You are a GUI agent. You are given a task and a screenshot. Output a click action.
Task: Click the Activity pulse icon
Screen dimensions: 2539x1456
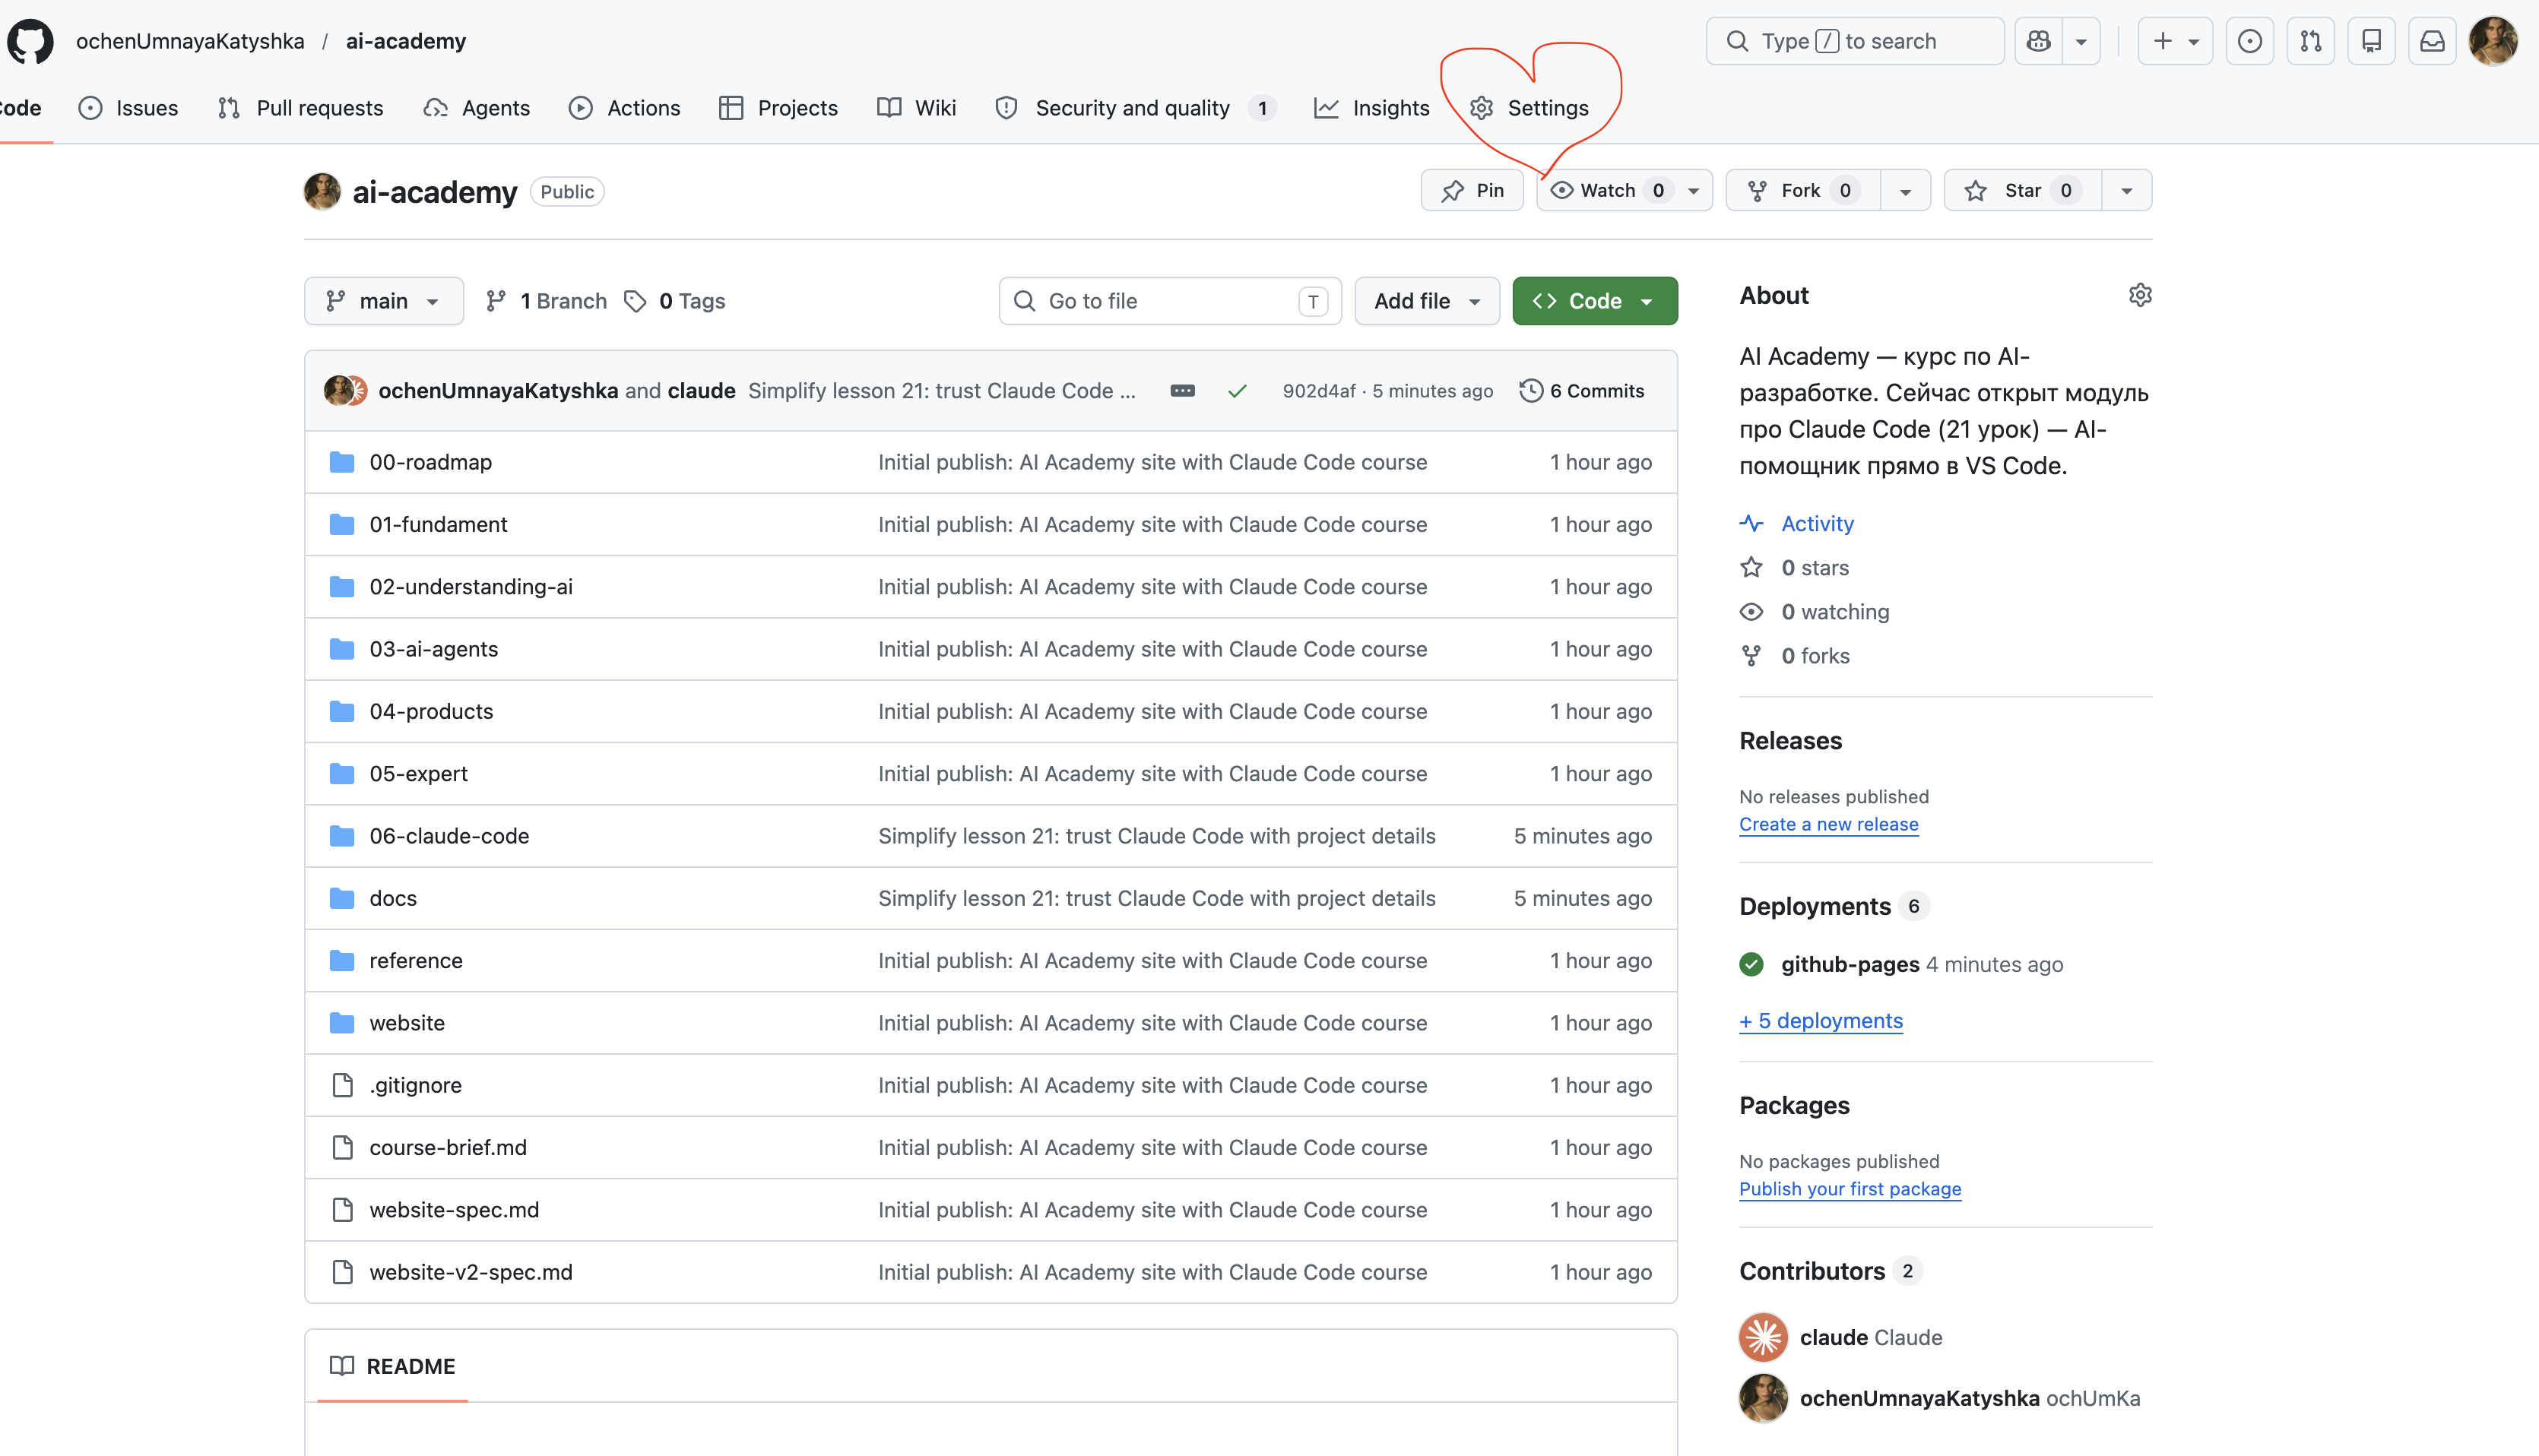[x=1751, y=523]
